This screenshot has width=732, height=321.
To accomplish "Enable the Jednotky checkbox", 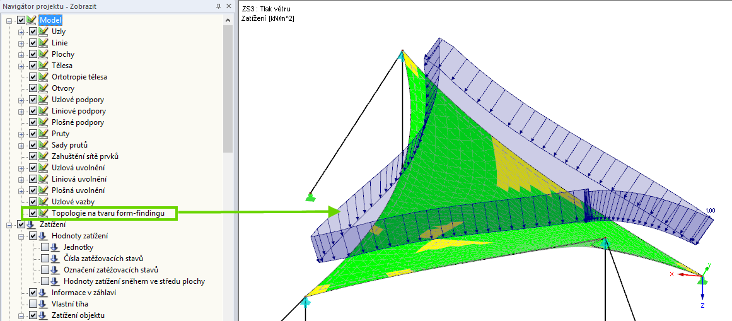I will click(44, 247).
